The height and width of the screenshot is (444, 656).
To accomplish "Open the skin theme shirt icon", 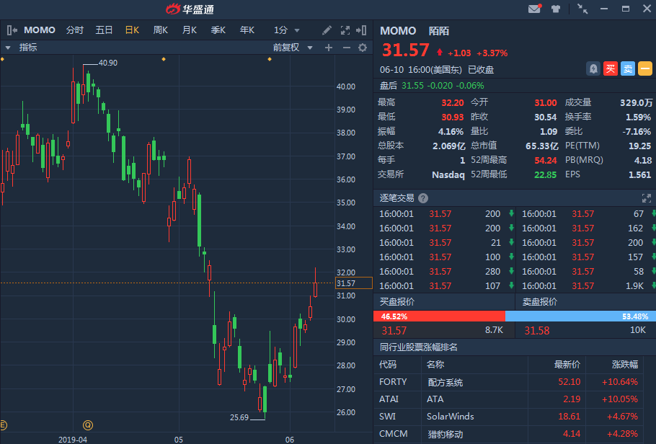I will pos(556,9).
